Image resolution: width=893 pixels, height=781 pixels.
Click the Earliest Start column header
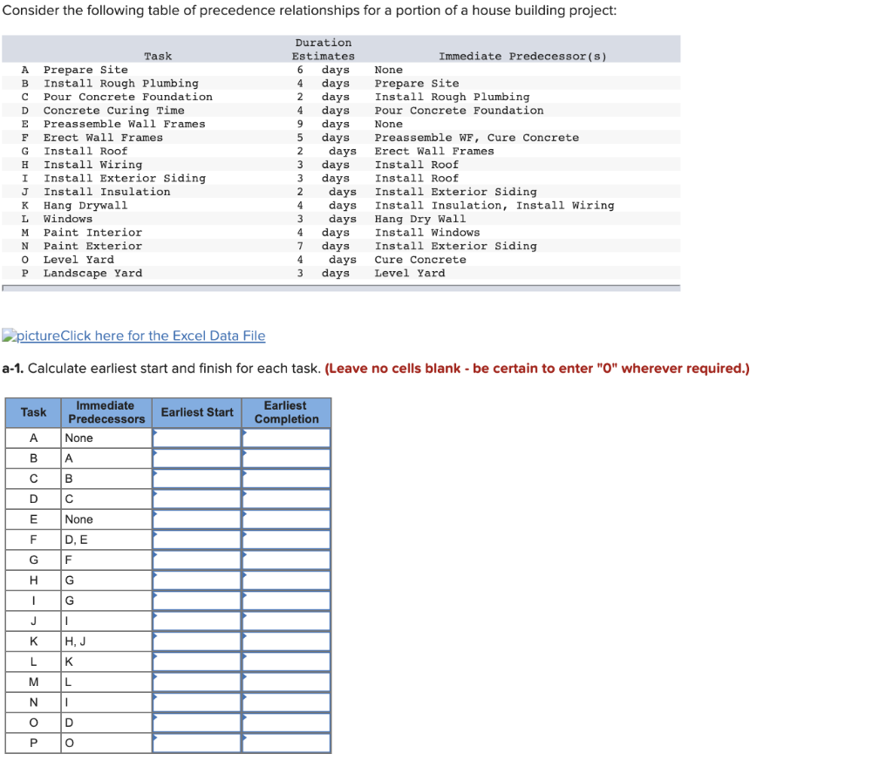pos(196,412)
